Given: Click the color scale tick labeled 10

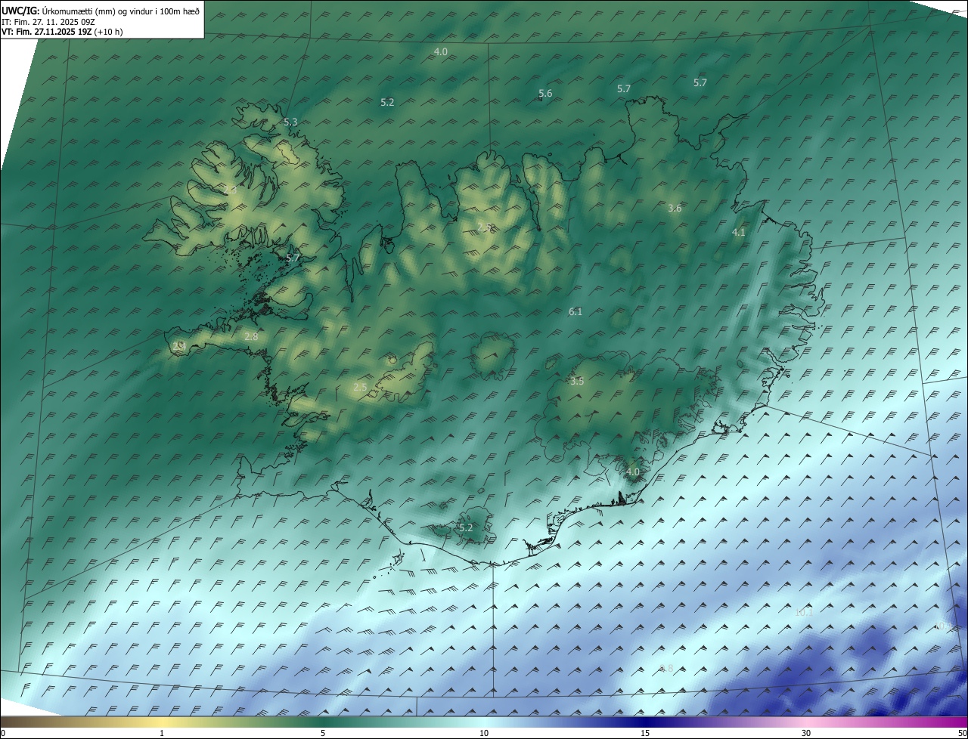Looking at the screenshot, I should point(484,733).
